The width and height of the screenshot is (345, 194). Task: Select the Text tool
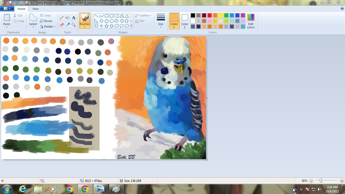[x=73, y=17]
